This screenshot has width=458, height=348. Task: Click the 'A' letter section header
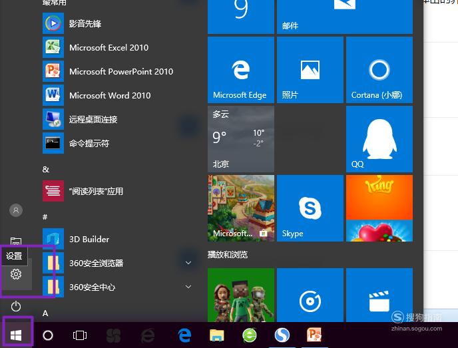click(45, 313)
